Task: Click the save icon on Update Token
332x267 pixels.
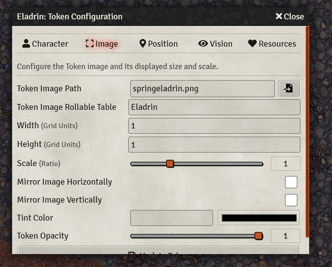Action: [x=132, y=254]
